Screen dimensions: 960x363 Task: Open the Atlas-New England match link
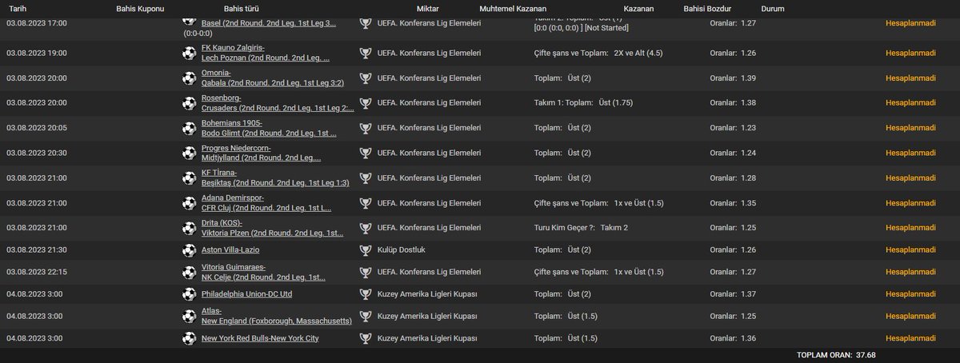pyautogui.click(x=277, y=316)
